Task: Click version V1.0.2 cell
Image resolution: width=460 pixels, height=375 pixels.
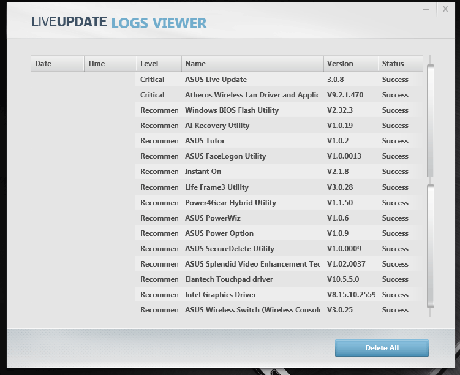Action: click(x=337, y=140)
